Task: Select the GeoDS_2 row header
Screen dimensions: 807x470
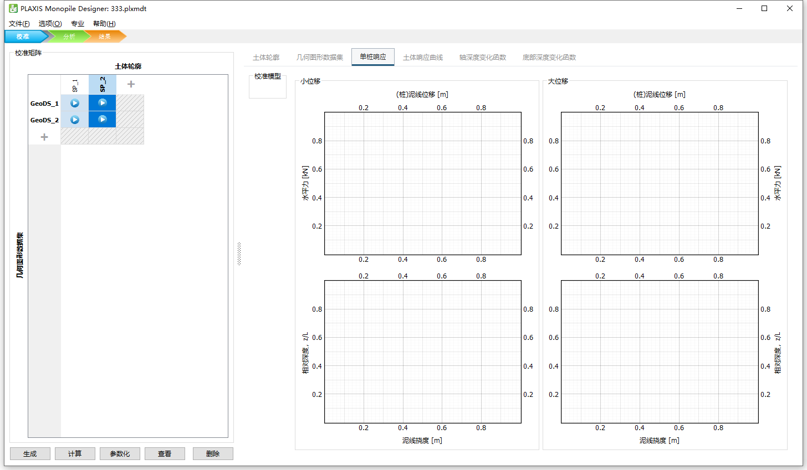Action: (x=44, y=120)
